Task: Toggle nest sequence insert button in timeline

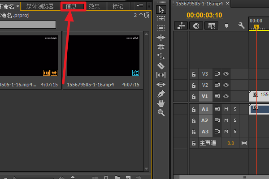Action: click(181, 26)
